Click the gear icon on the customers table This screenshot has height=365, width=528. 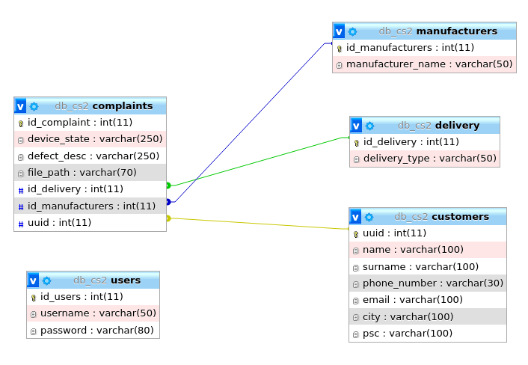[369, 217]
